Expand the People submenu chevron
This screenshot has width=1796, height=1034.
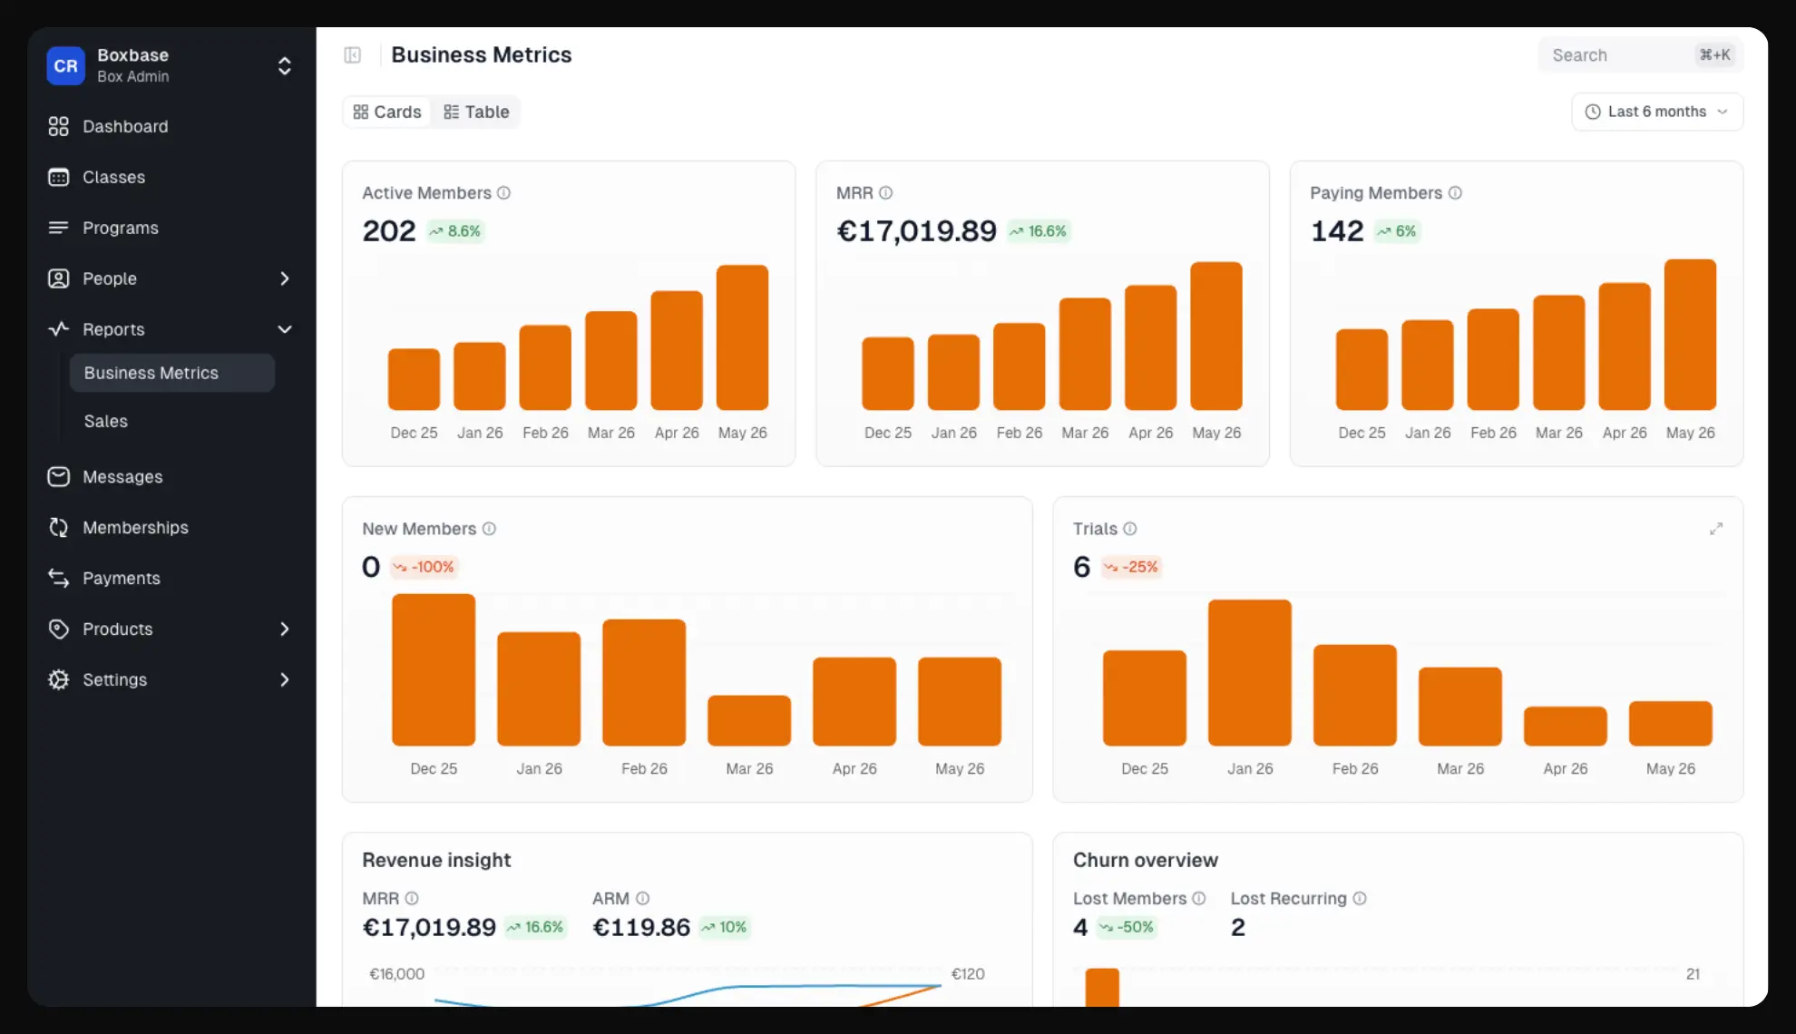click(x=285, y=278)
